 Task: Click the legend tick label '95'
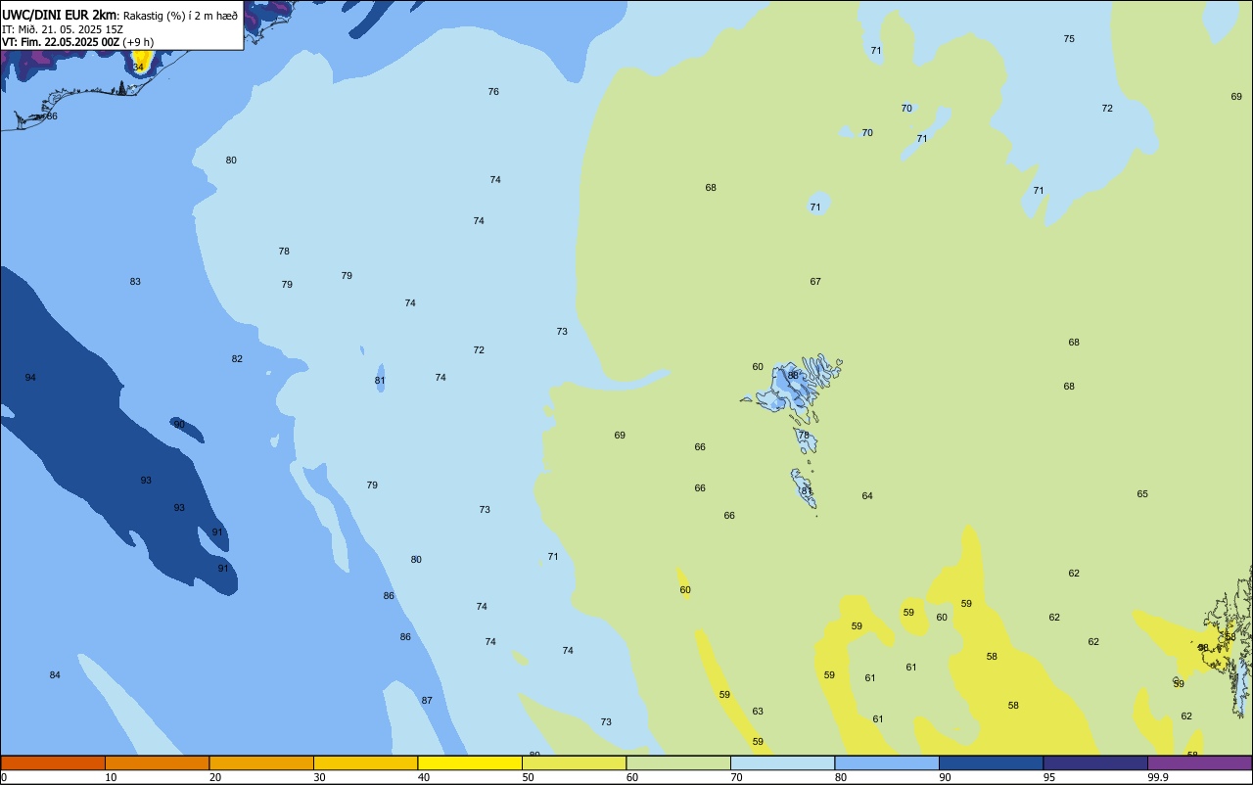[x=1049, y=777]
